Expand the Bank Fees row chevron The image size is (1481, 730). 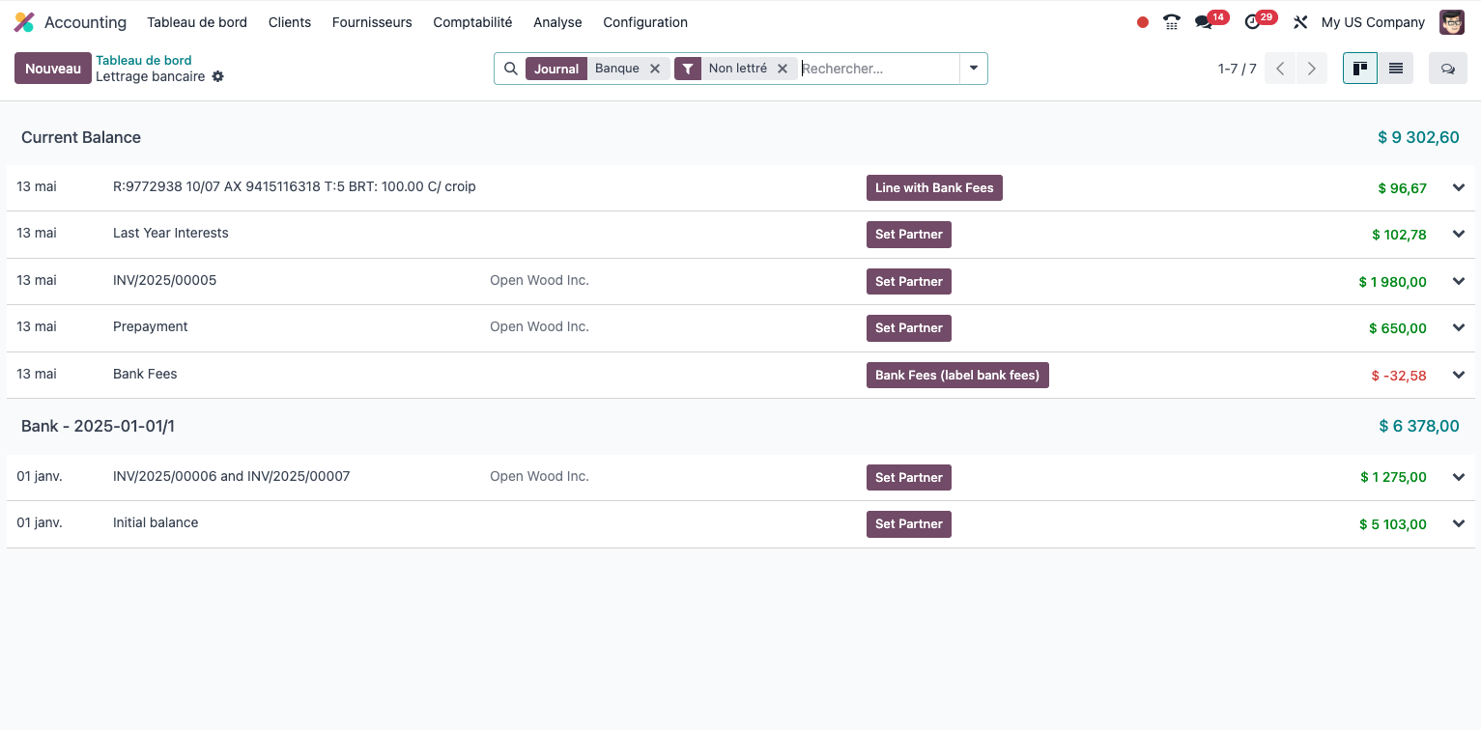click(x=1459, y=375)
